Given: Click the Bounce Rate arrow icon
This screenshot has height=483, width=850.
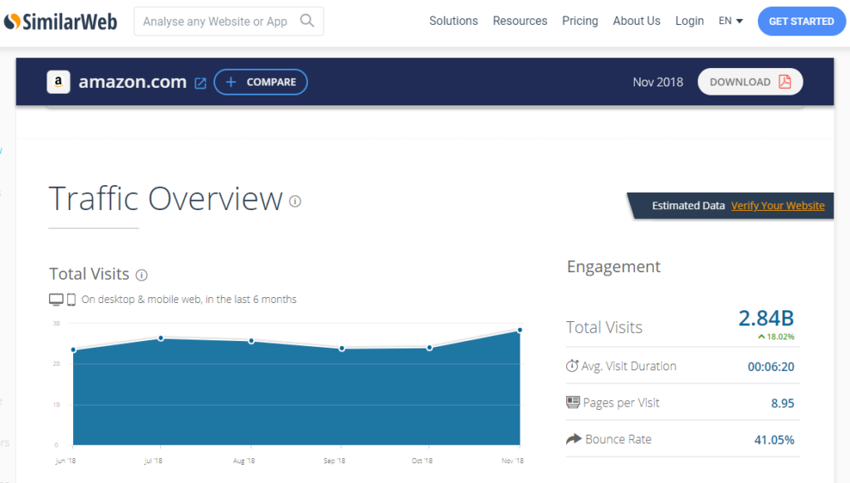Looking at the screenshot, I should pyautogui.click(x=574, y=439).
